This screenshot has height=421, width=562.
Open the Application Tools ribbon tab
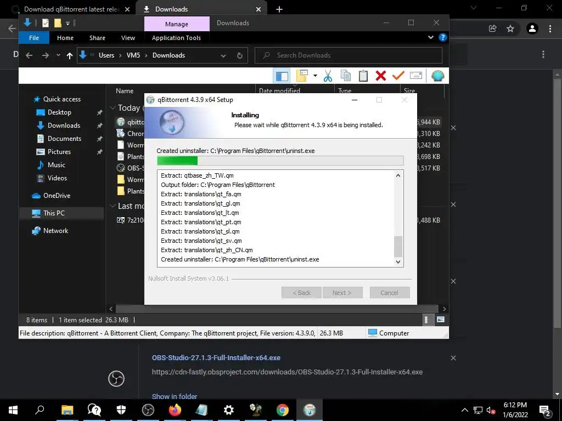tap(176, 38)
